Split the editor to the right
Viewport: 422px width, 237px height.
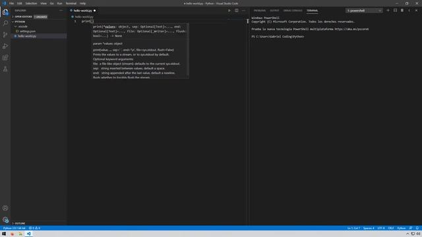click(236, 11)
